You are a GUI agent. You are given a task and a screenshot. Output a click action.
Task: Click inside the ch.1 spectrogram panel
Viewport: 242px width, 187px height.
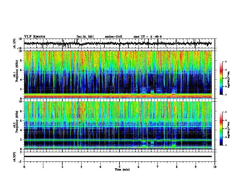(118, 75)
